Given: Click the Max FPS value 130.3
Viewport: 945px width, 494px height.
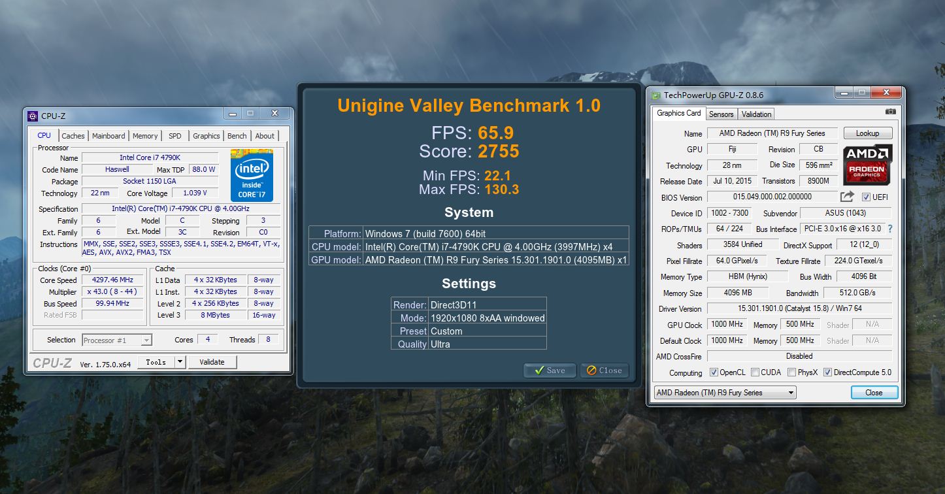Looking at the screenshot, I should coord(501,189).
